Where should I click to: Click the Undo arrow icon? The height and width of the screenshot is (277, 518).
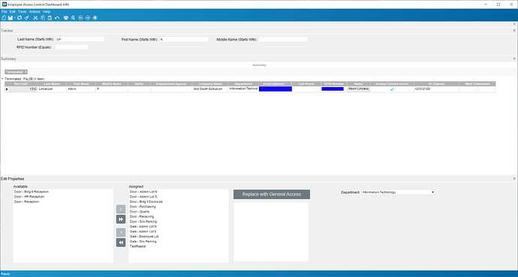pyautogui.click(x=57, y=18)
